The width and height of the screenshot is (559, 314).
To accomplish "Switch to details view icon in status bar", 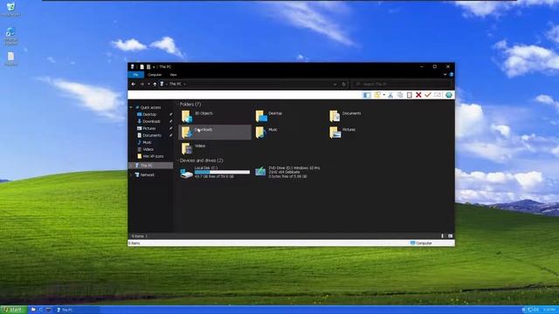I will tap(443, 235).
